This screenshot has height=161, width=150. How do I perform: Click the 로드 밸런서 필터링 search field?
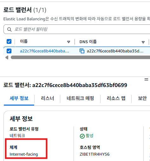point(77,29)
